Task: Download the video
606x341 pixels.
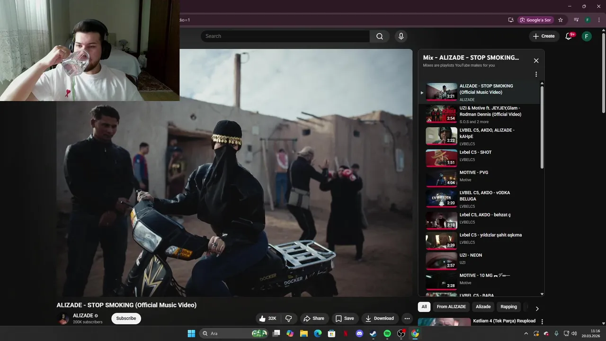Action: pos(379,318)
